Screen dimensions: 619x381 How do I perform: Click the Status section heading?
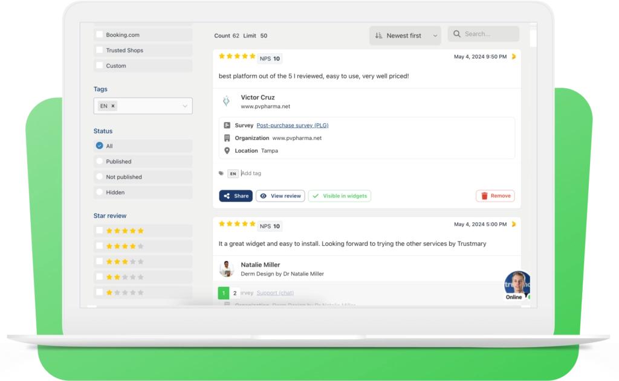pos(103,131)
